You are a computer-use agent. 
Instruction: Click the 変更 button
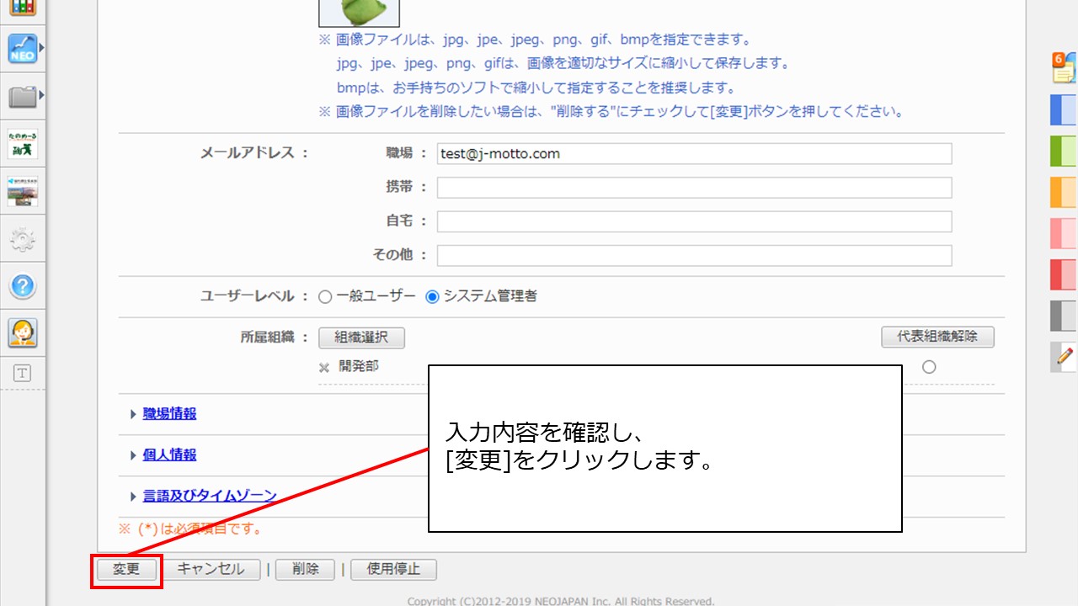tap(126, 569)
